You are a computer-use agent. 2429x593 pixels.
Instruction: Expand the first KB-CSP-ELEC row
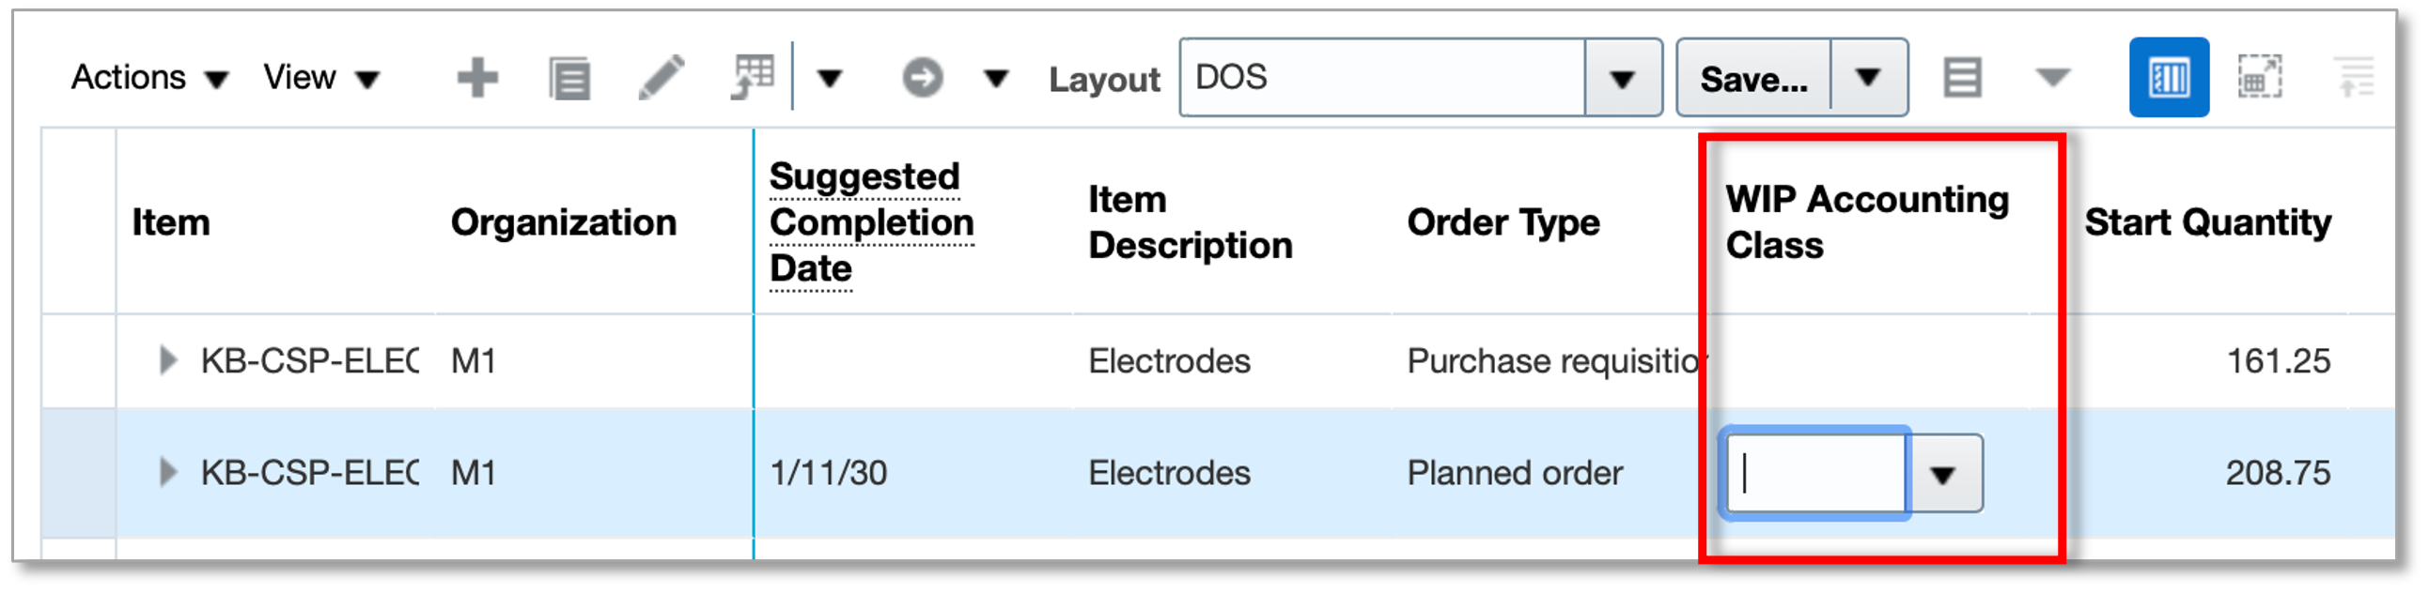(x=168, y=360)
